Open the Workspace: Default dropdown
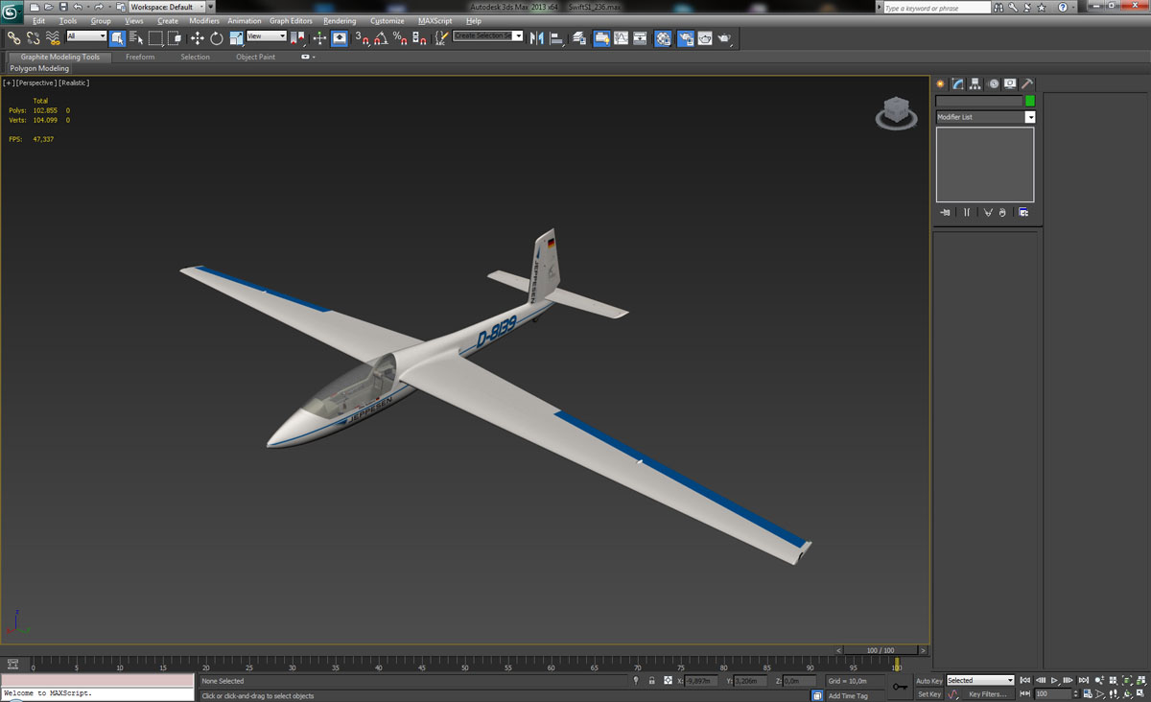The width and height of the screenshot is (1151, 702). [169, 7]
